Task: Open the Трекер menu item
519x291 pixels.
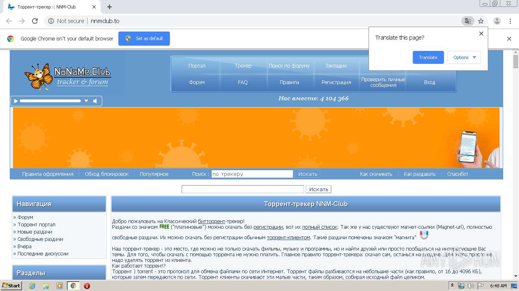Action: 243,66
